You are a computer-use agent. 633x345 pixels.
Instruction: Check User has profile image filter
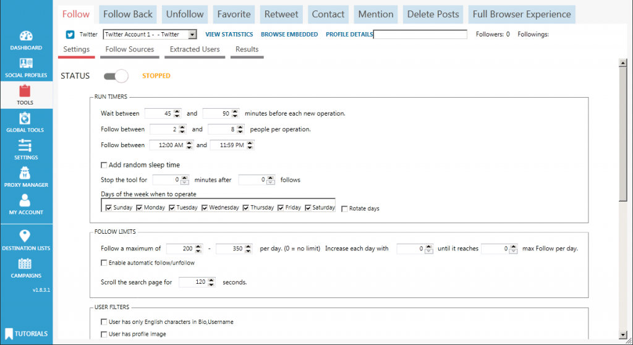tap(104, 334)
